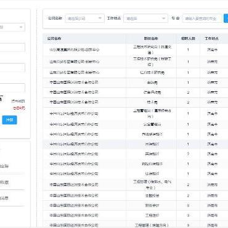Screen dimensions: 228x228
Task: Open the dropdown at top of left panel
Action: [12, 27]
